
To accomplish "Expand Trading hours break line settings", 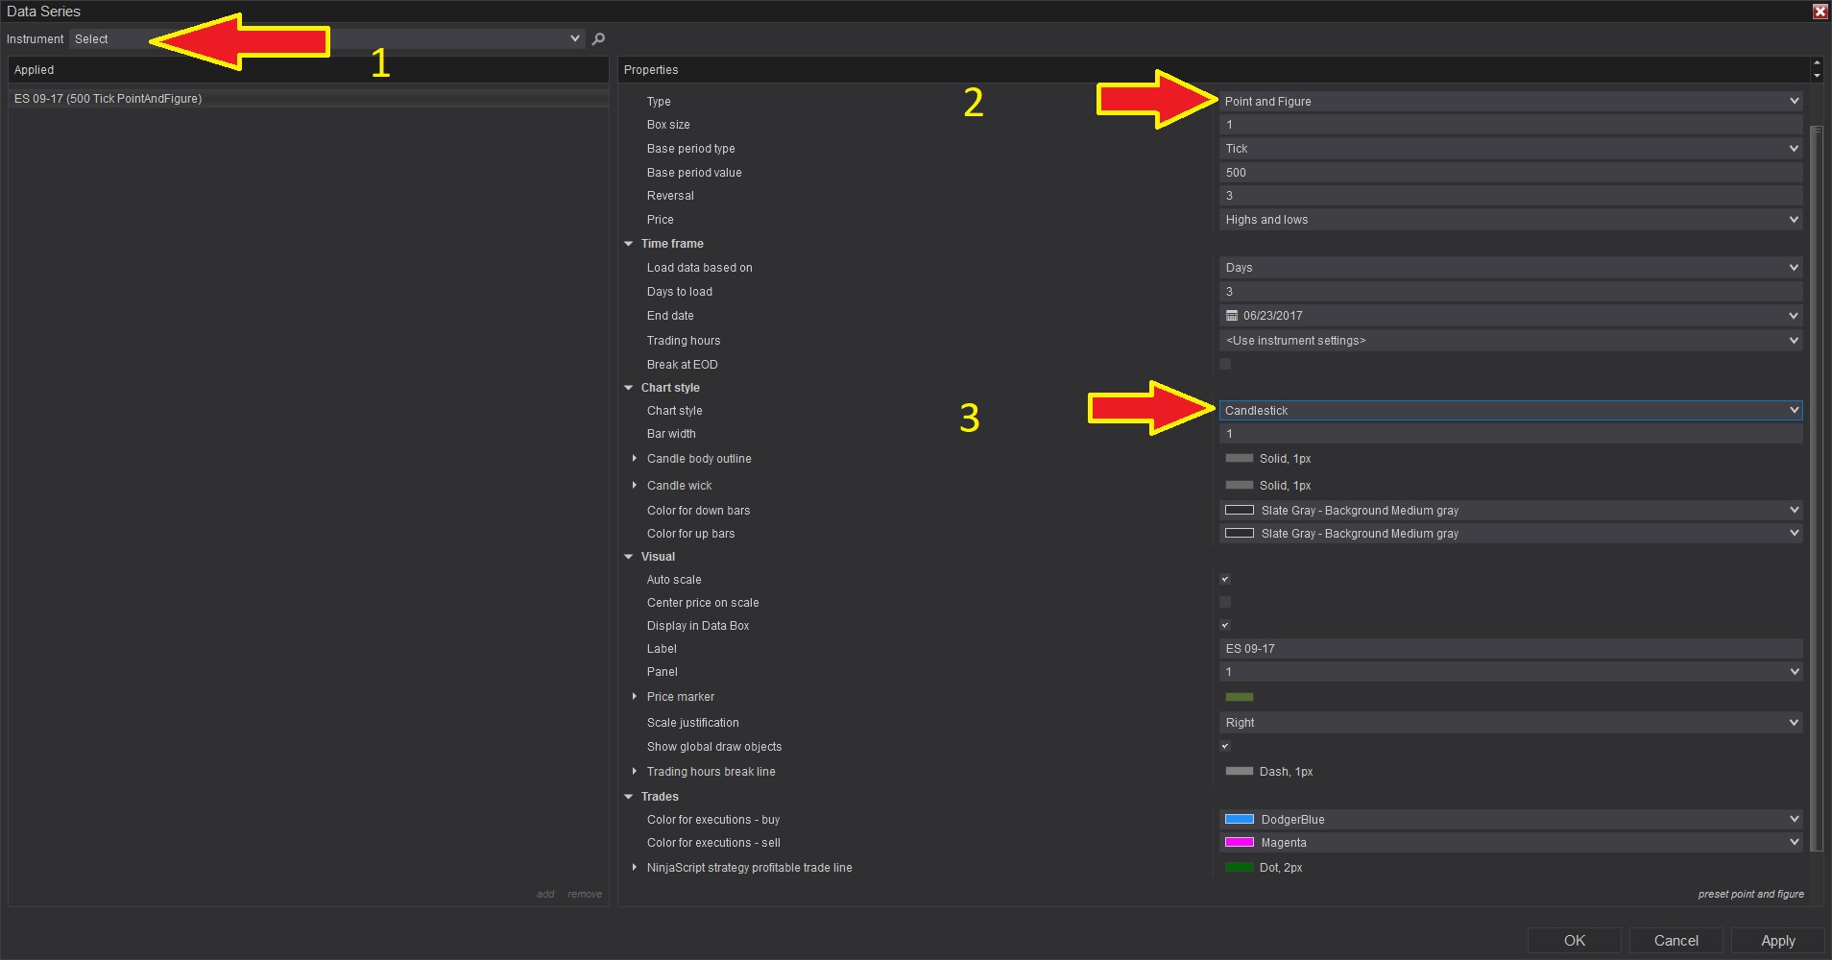I will (x=635, y=771).
